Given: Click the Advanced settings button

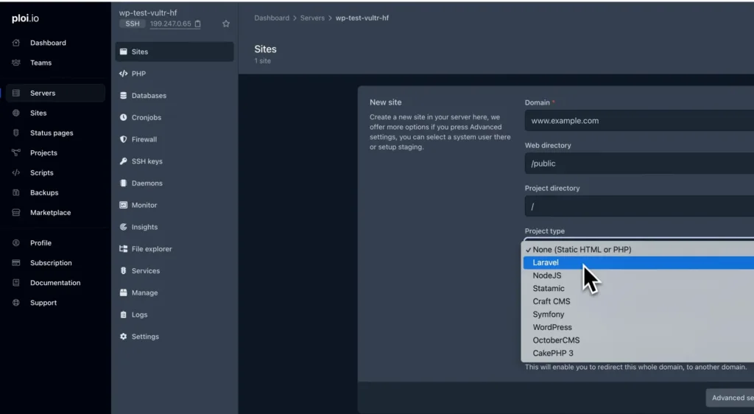Looking at the screenshot, I should (x=730, y=398).
